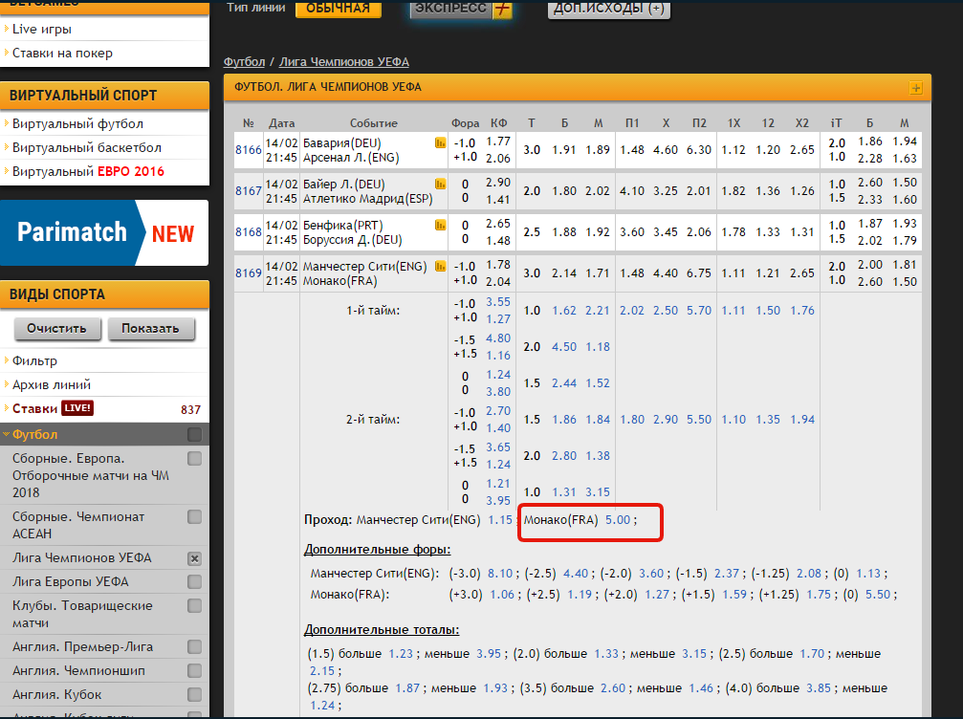Select 2-й тайм draw odds 2.90
Viewport: 963px width, 719px height.
point(666,420)
